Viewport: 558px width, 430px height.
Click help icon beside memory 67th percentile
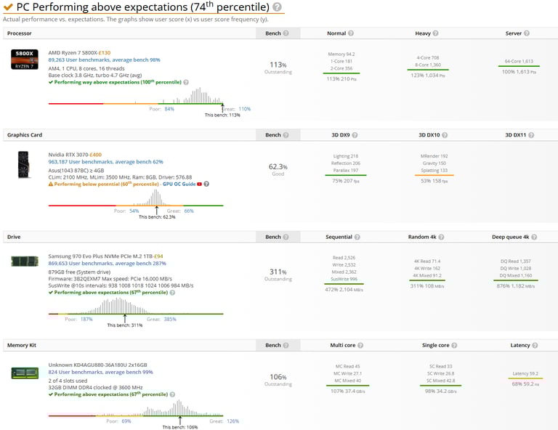[x=172, y=394]
